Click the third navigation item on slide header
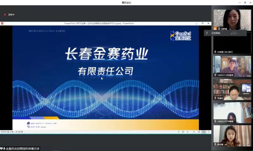This screenshot has height=151, width=253. tap(52, 31)
